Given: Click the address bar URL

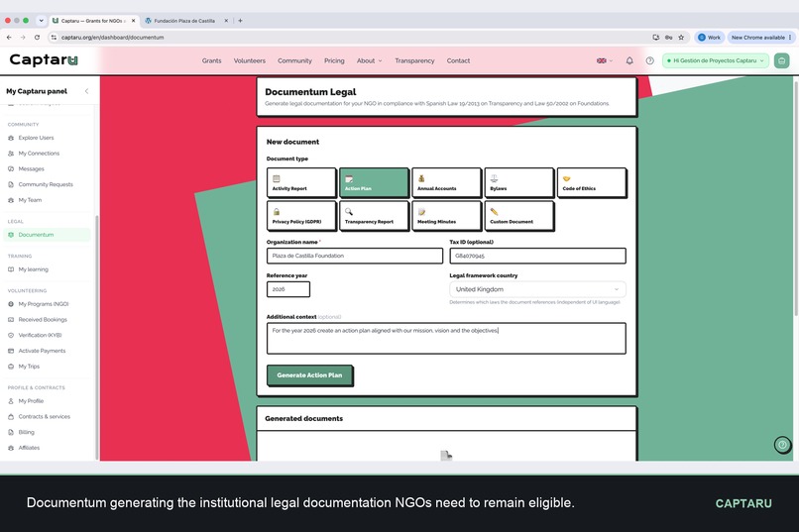Looking at the screenshot, I should [112, 38].
